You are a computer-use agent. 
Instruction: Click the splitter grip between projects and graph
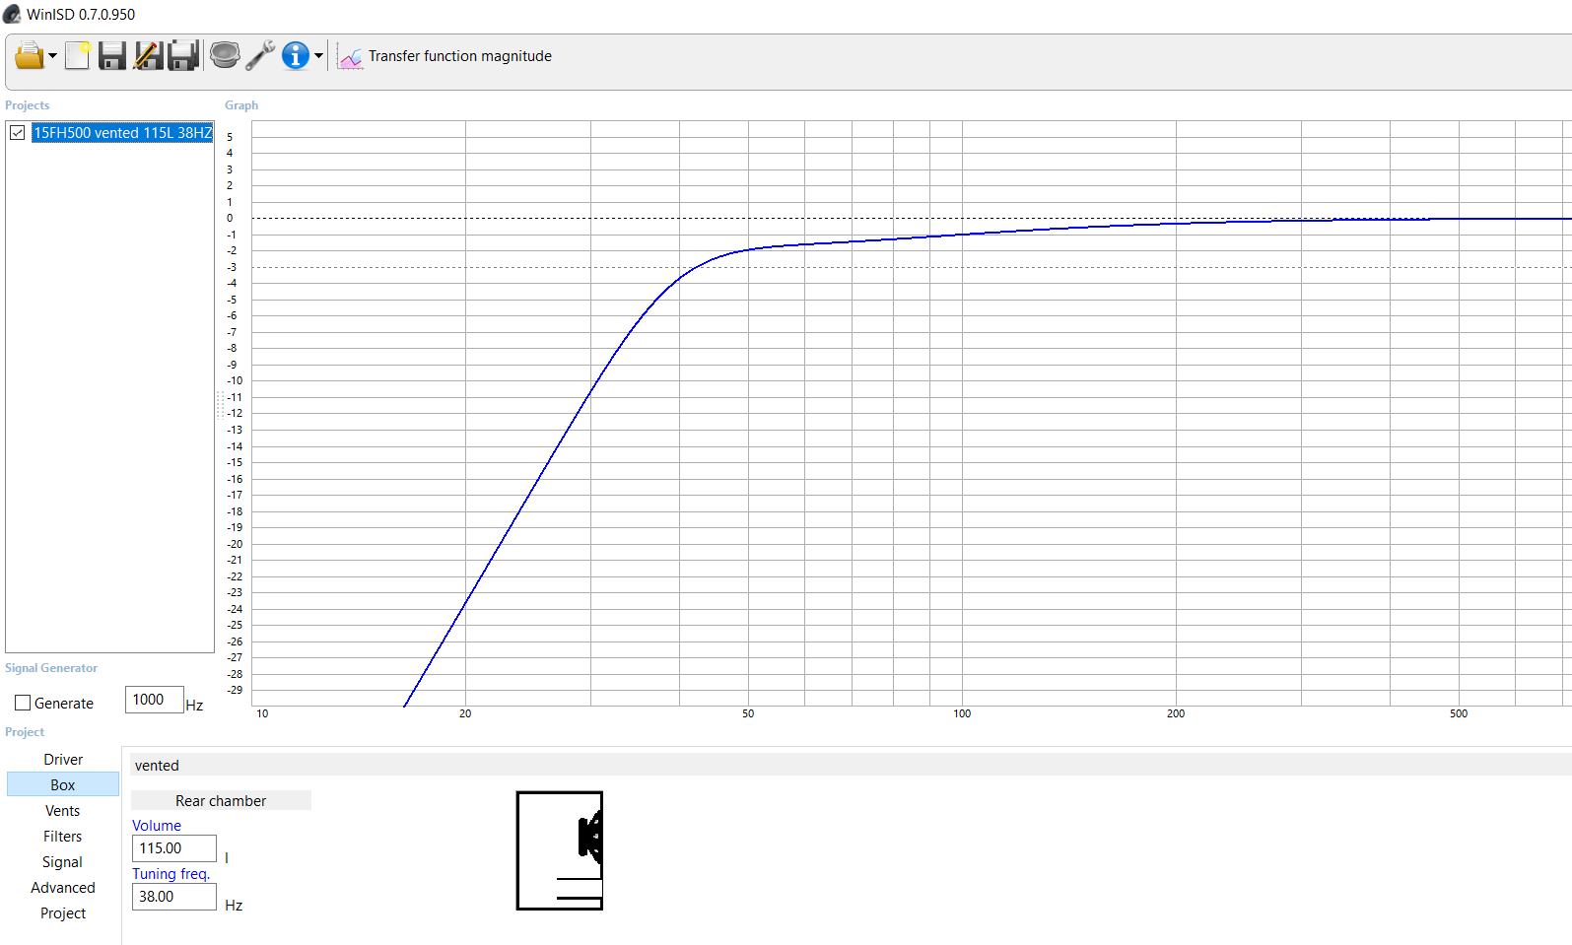click(x=220, y=405)
